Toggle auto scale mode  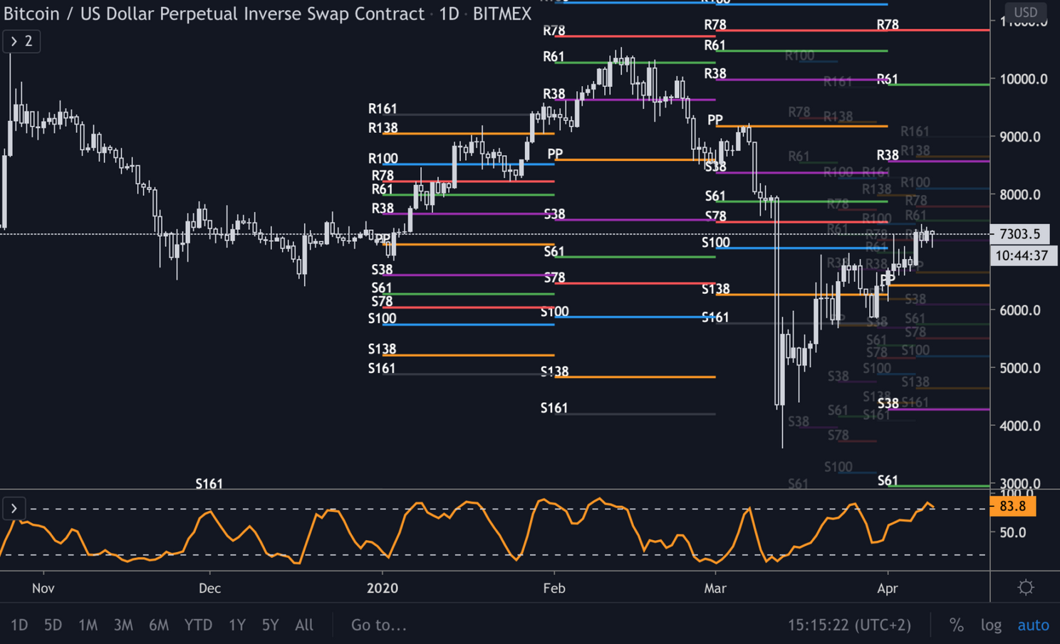tap(1033, 625)
